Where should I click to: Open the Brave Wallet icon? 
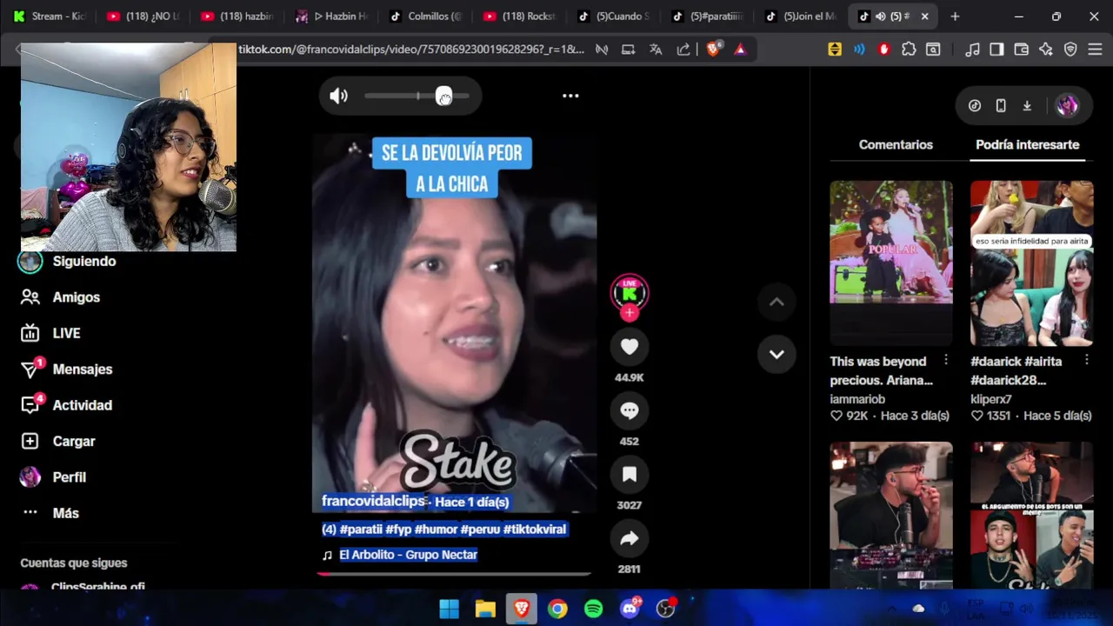[x=1022, y=50]
